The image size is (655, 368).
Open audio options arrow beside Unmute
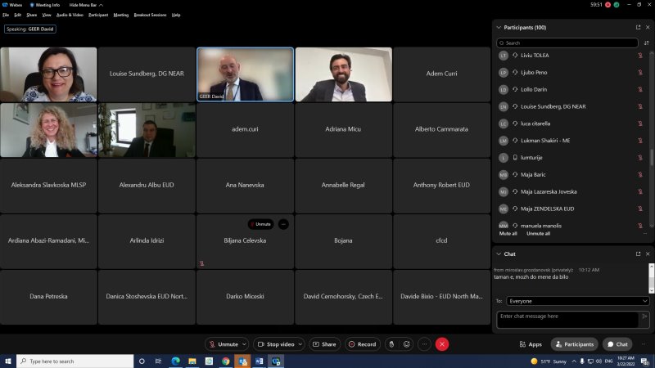[x=244, y=344]
